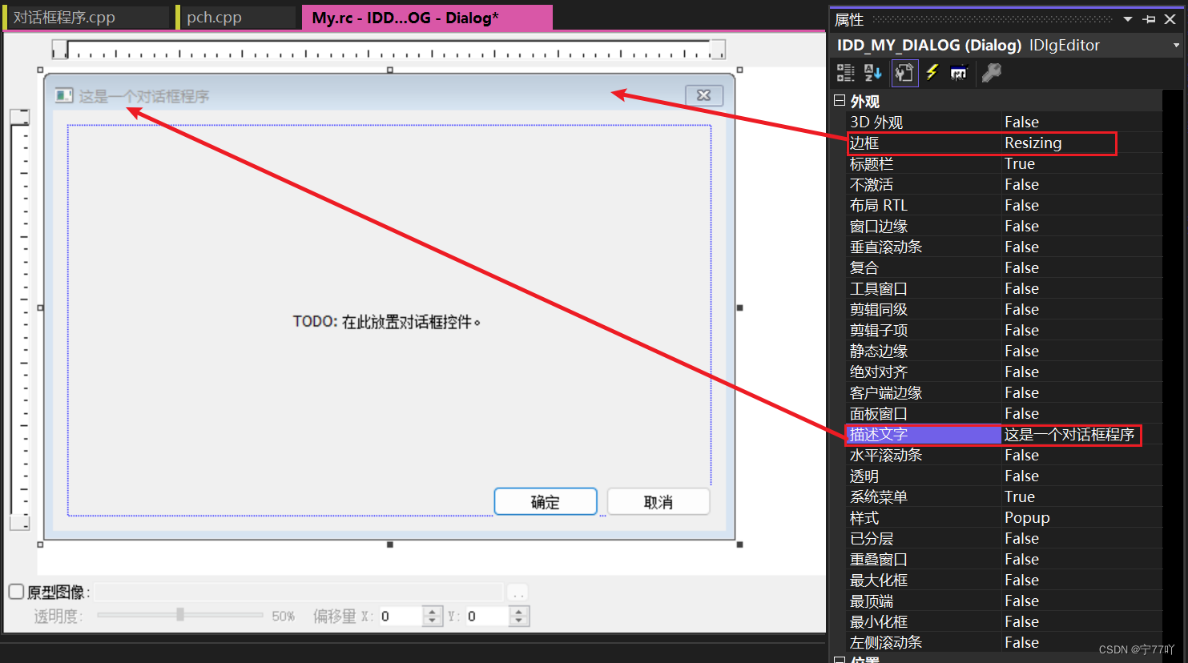Click the 透明度 slider thumb

(180, 614)
